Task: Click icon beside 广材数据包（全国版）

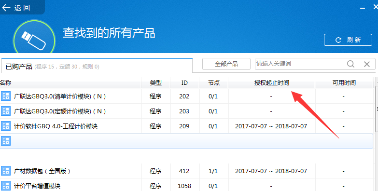Action: pyautogui.click(x=6, y=171)
